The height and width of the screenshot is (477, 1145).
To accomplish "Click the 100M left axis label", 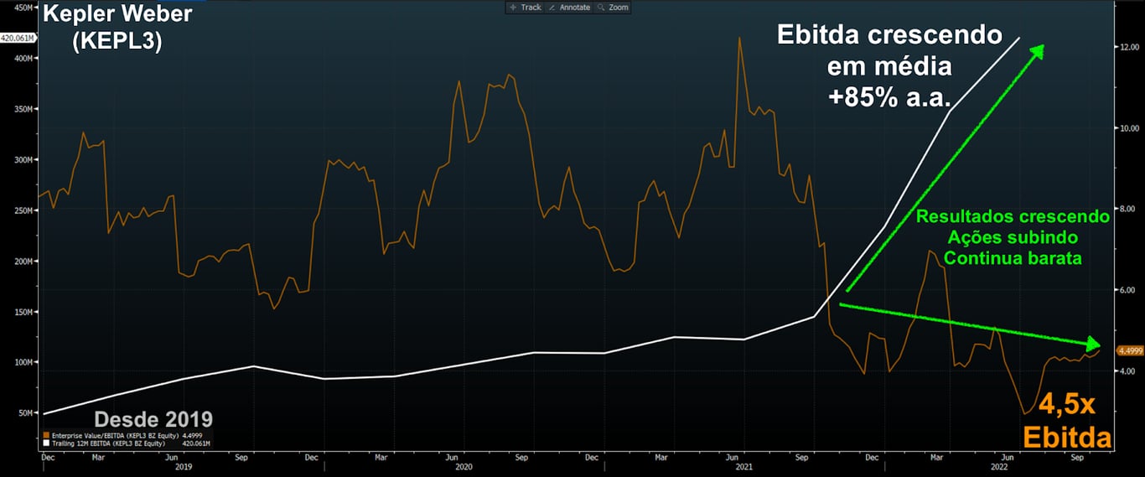I will [22, 362].
